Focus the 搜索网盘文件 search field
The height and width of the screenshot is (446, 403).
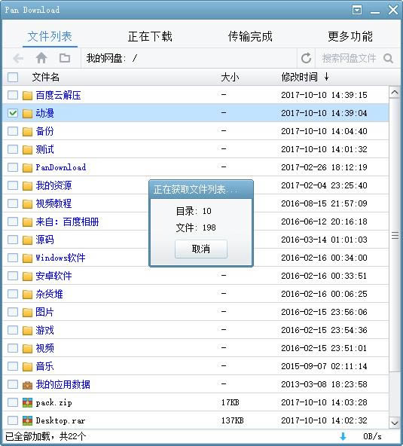click(x=349, y=58)
